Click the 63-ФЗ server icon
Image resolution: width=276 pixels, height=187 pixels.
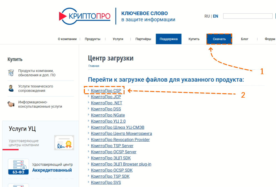[x=18, y=167]
